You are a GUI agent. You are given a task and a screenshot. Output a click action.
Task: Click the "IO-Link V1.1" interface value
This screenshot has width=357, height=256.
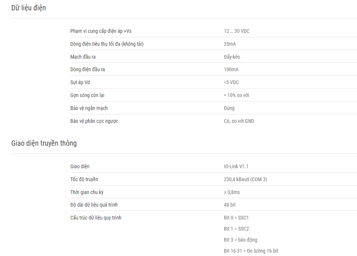pos(236,167)
